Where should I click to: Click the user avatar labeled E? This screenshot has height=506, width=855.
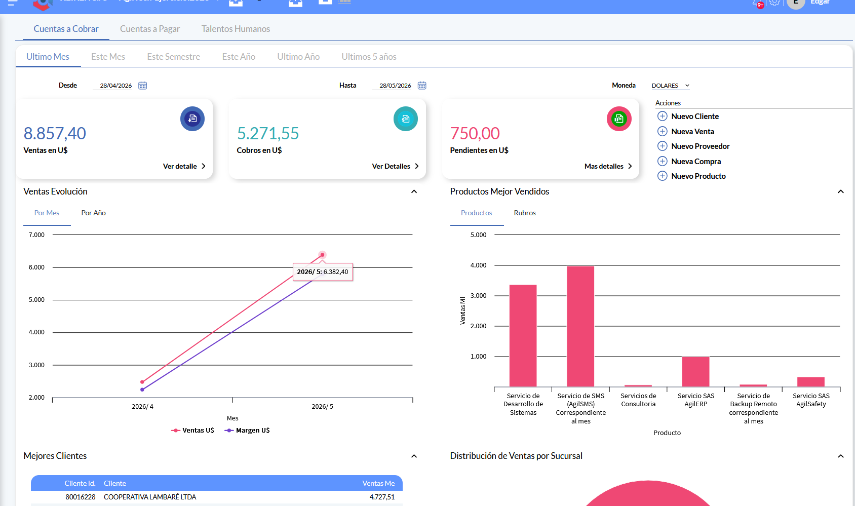[x=796, y=3]
